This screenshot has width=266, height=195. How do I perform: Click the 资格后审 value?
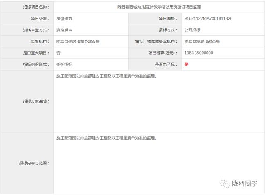(64, 30)
